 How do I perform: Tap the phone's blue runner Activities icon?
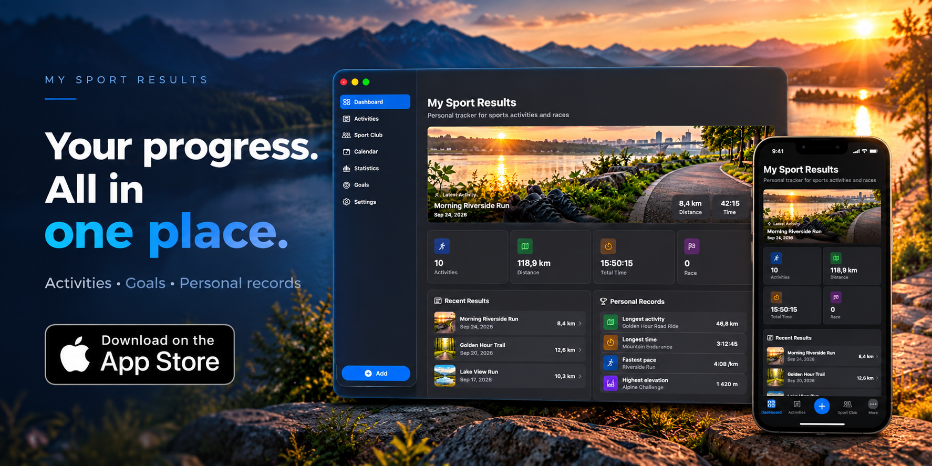point(776,258)
